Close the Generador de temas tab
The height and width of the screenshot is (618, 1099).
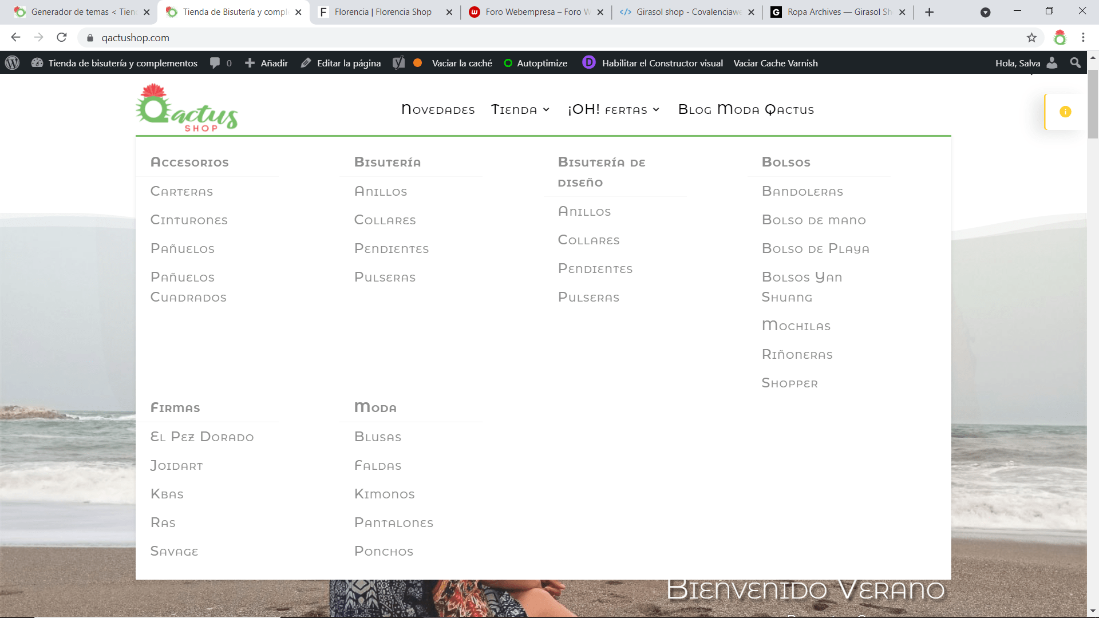point(147,12)
